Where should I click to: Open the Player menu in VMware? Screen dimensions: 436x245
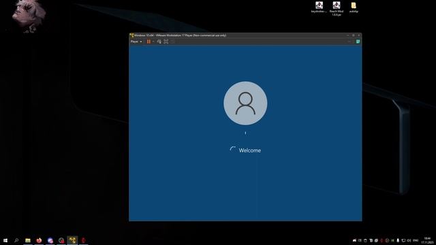point(136,42)
